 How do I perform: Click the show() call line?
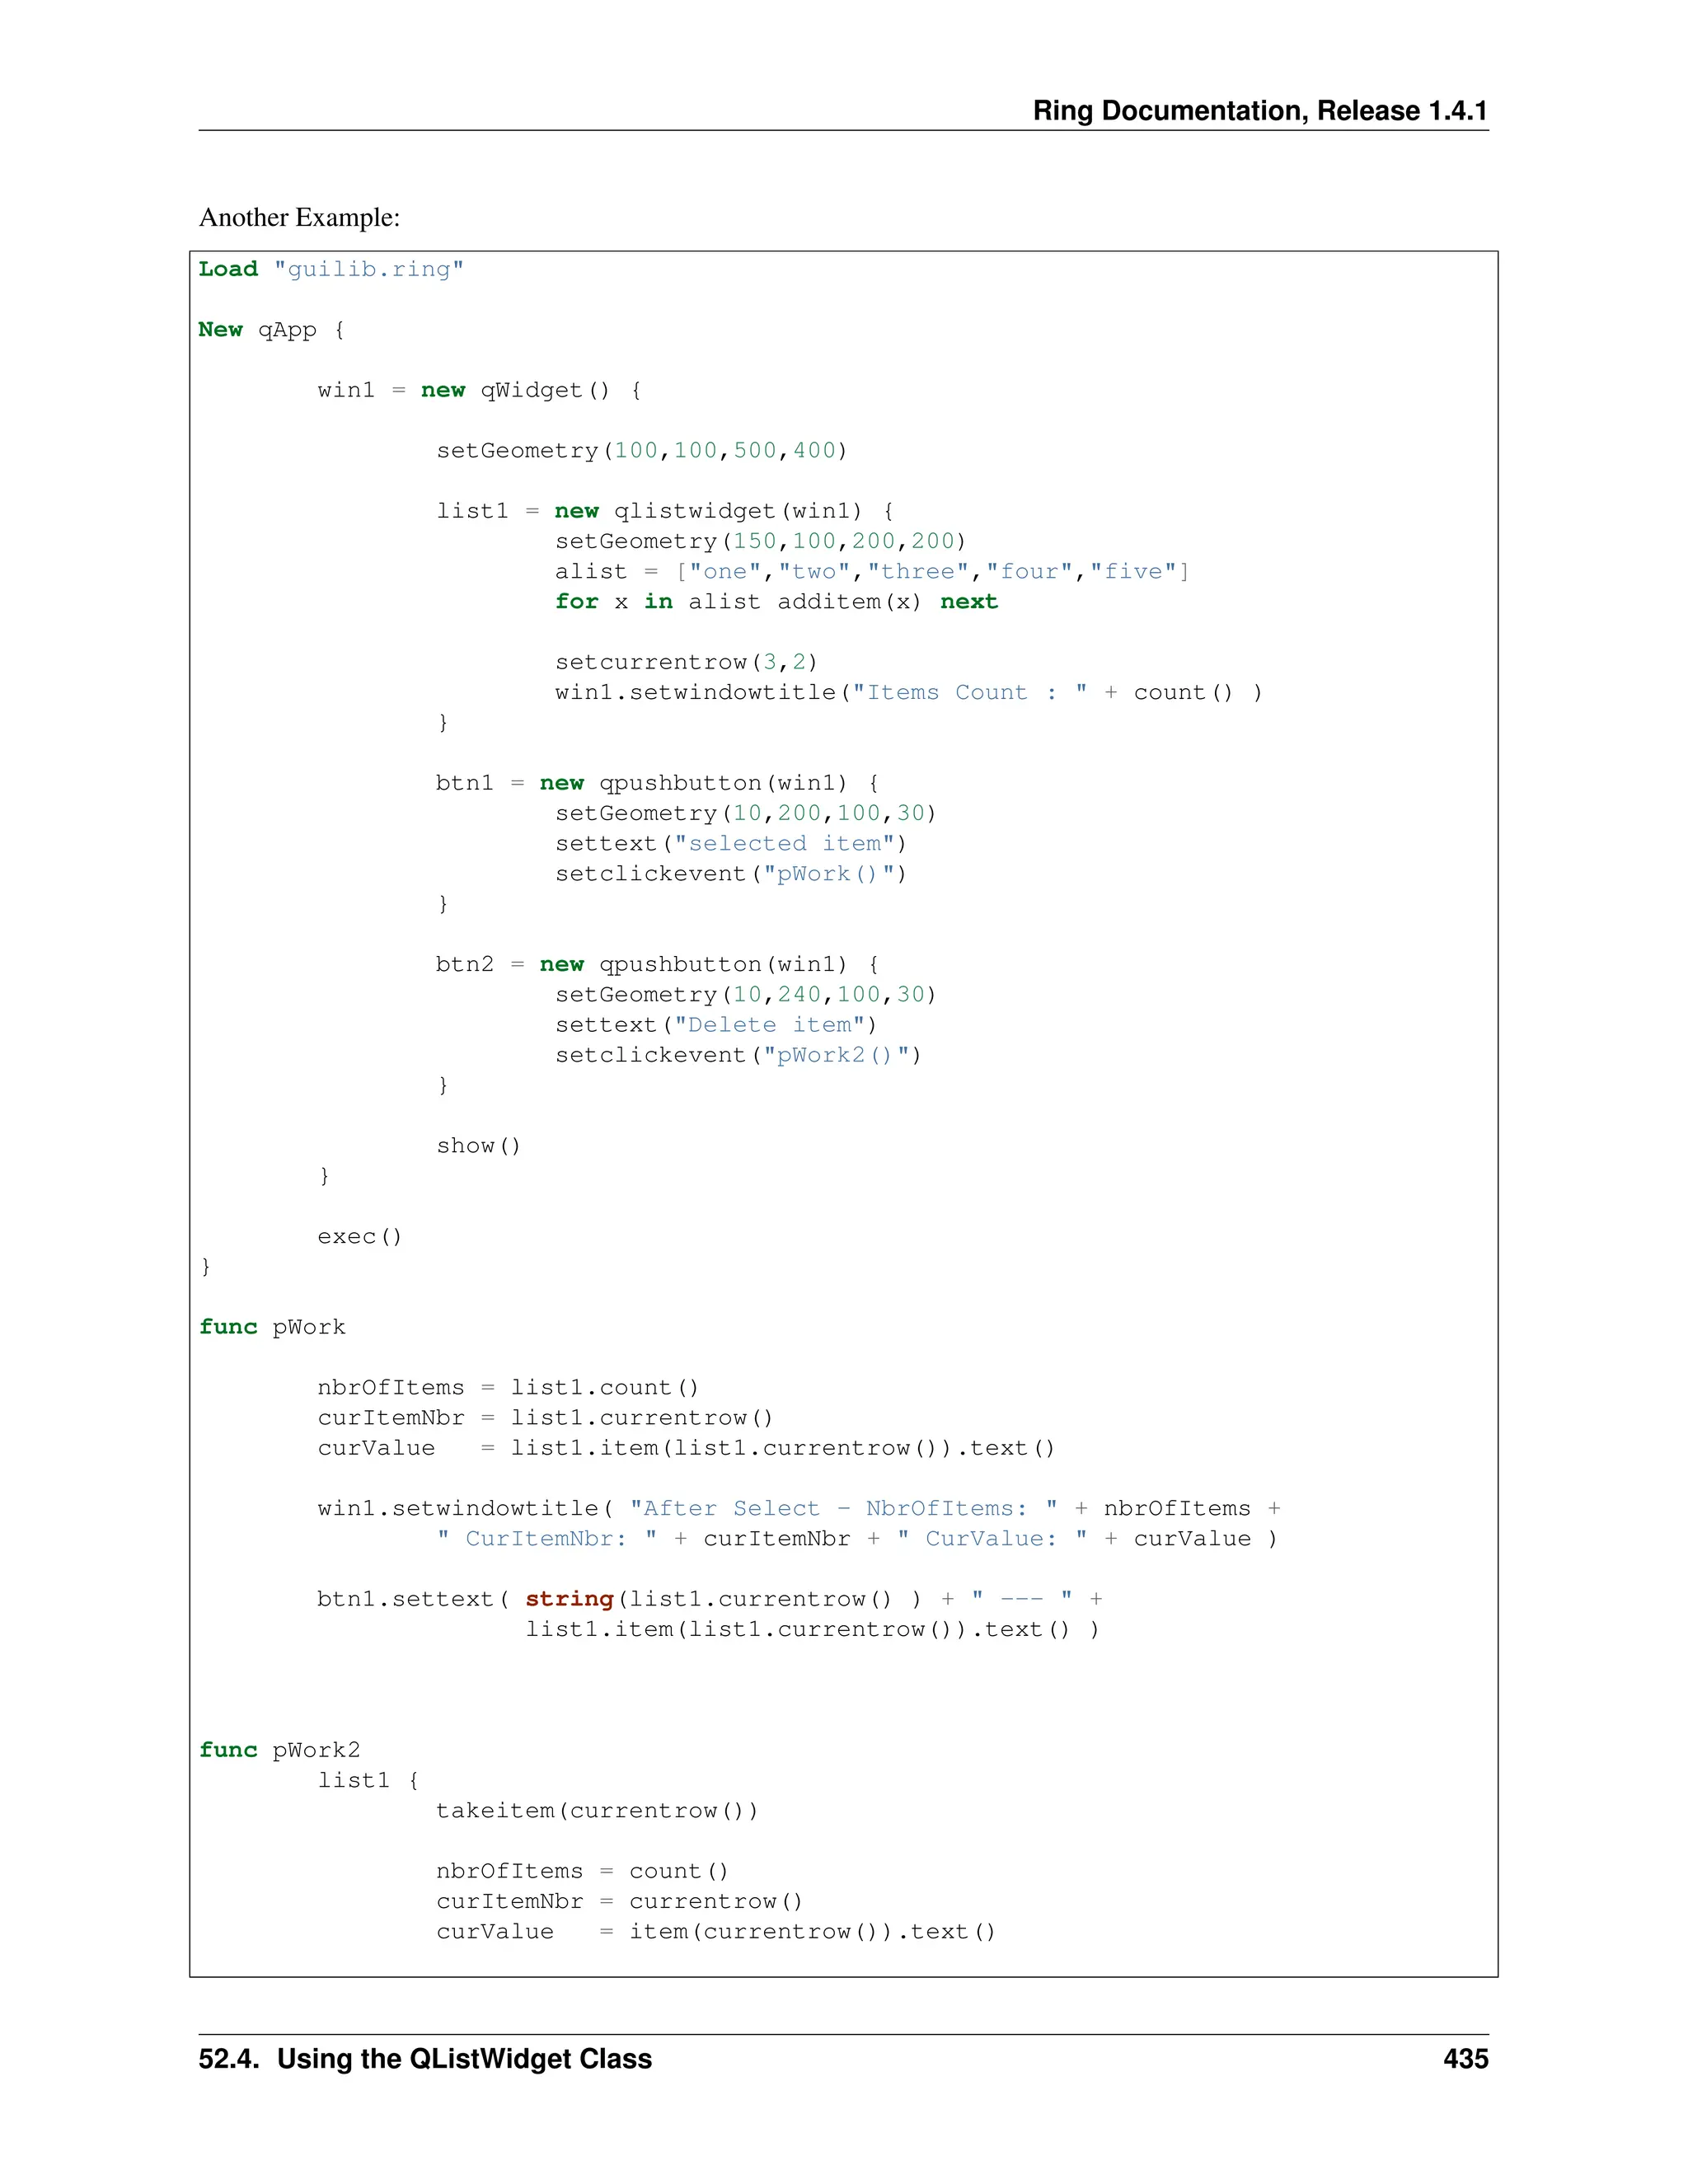tap(478, 1146)
